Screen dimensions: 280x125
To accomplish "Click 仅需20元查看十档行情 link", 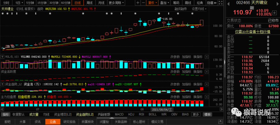I will click(253, 32).
